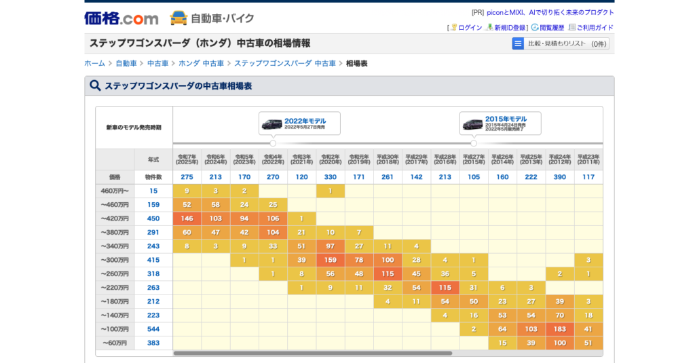Click the 2015 model car thumbnail
The width and height of the screenshot is (695, 363).
[x=473, y=124]
